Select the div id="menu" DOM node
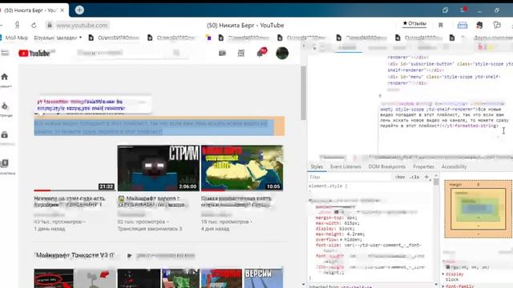 (444, 80)
